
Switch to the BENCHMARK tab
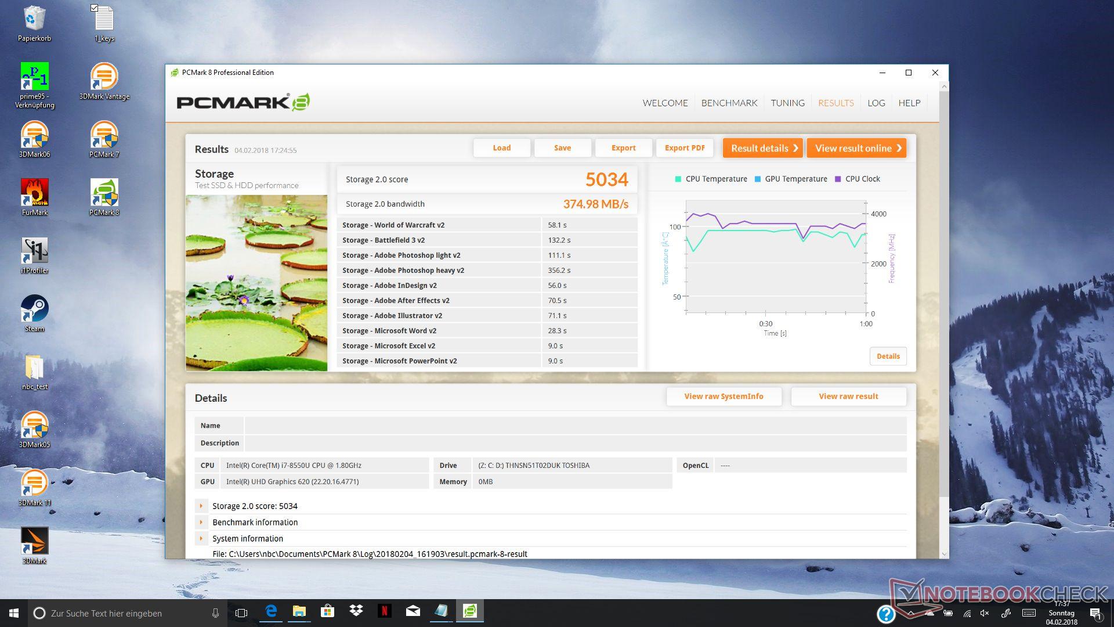click(x=729, y=103)
